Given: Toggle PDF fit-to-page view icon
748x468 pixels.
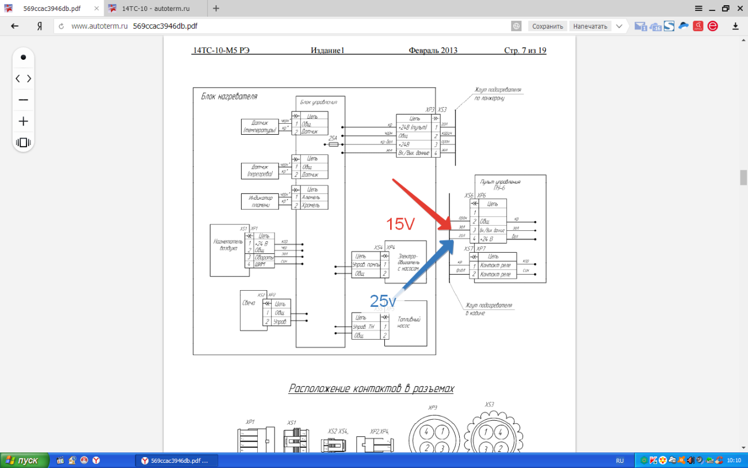Looking at the screenshot, I should click(x=23, y=142).
